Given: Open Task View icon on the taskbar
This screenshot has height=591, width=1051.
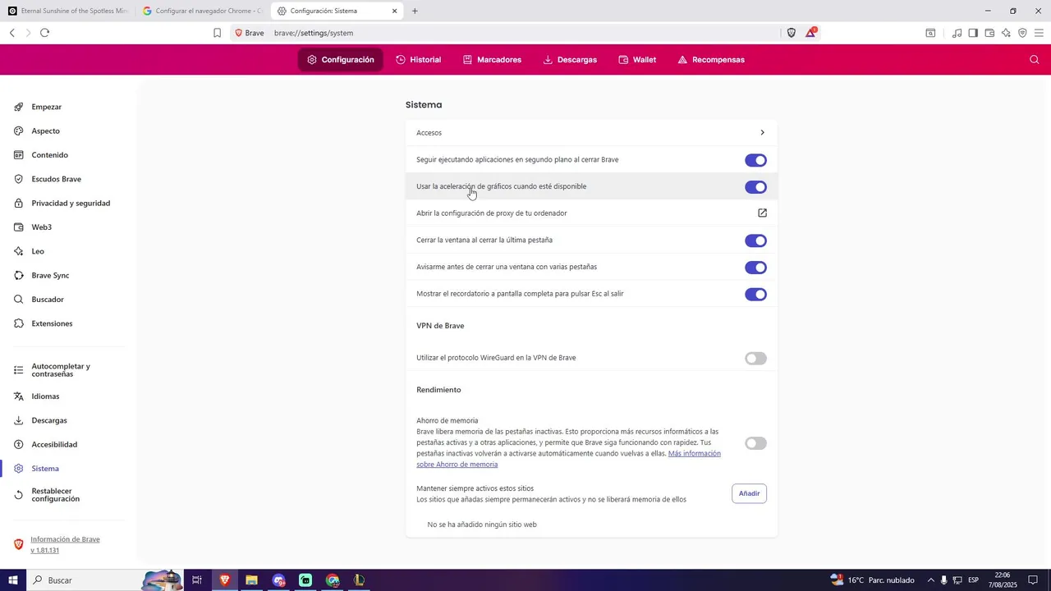Looking at the screenshot, I should pyautogui.click(x=197, y=580).
